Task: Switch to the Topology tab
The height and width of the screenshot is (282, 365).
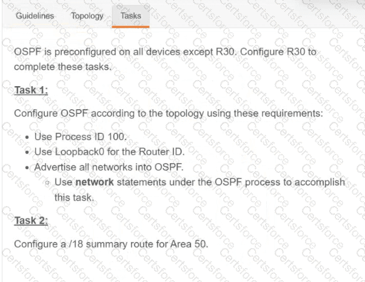Action: coord(87,16)
